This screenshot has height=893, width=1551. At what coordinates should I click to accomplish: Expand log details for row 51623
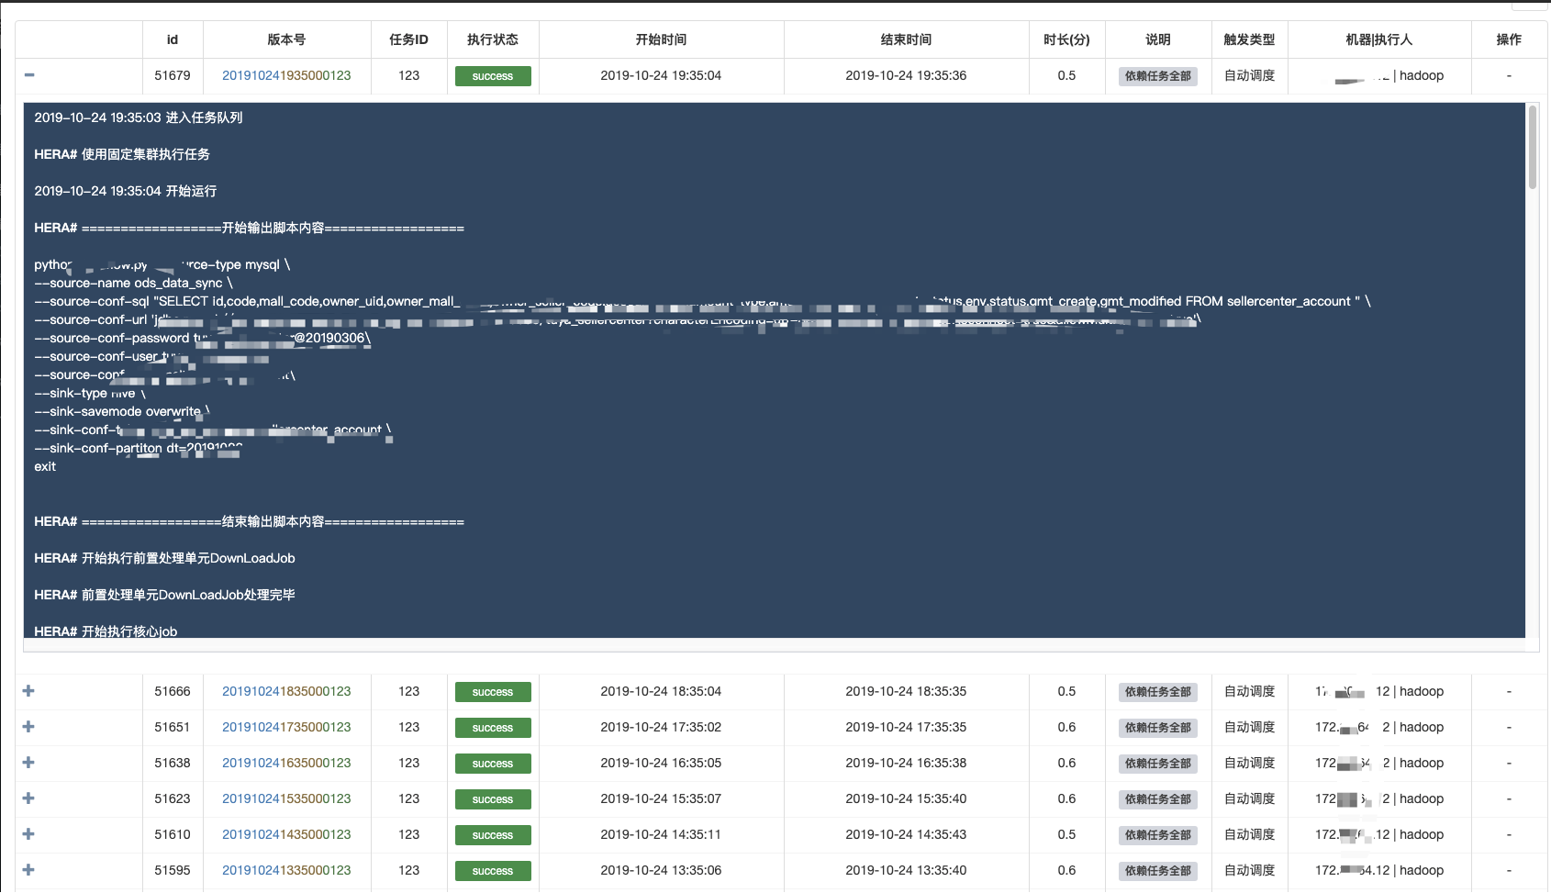pos(28,798)
